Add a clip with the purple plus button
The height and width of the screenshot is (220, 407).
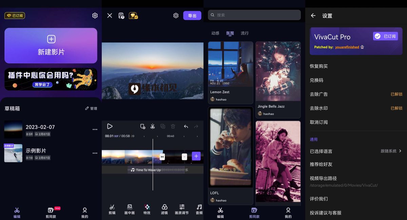[196, 156]
